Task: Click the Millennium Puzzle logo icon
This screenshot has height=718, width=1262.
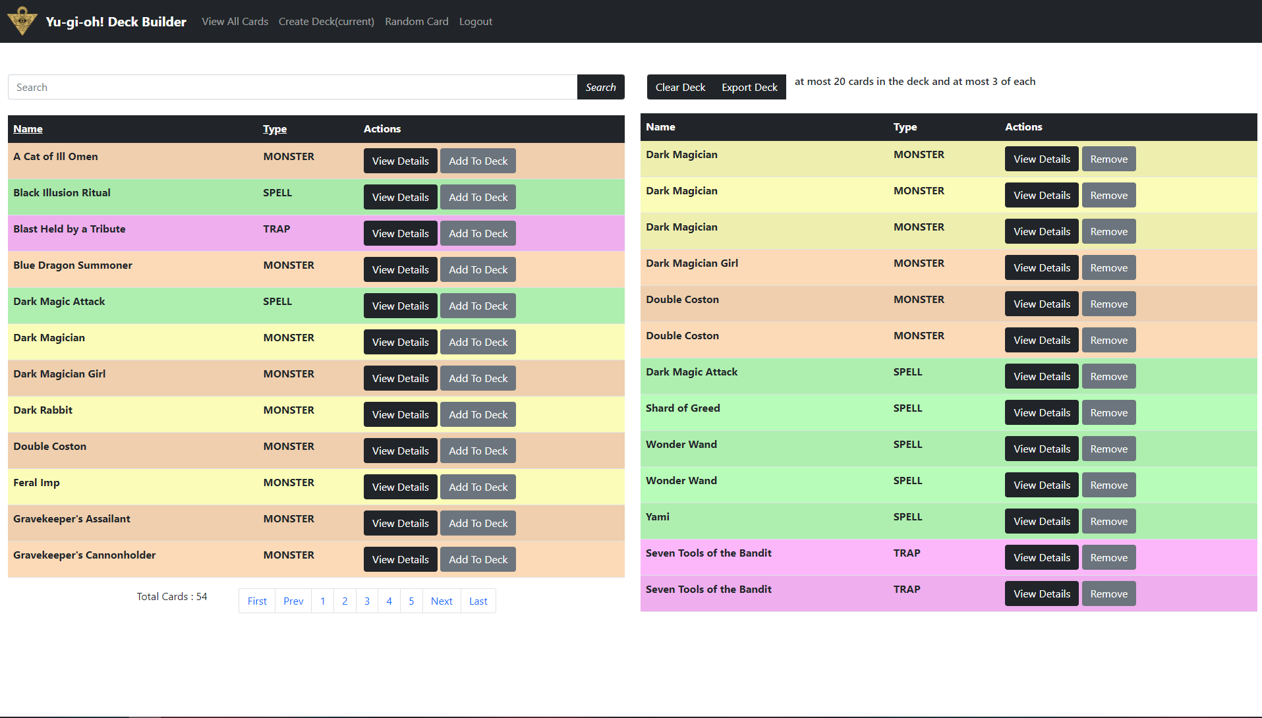Action: tap(22, 20)
